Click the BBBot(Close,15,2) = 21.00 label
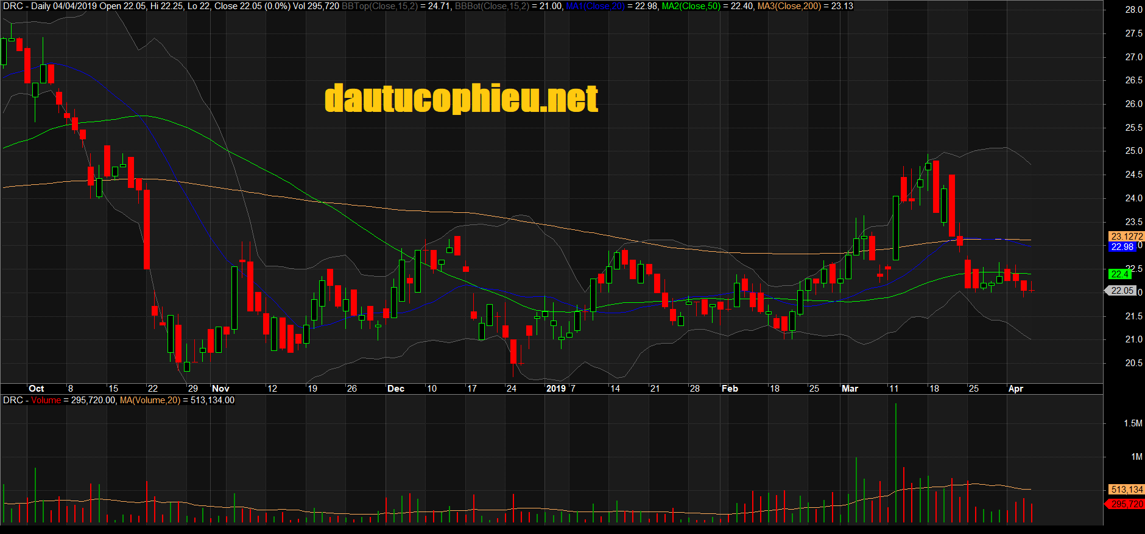Screen dimensions: 1145x534 click(x=509, y=6)
